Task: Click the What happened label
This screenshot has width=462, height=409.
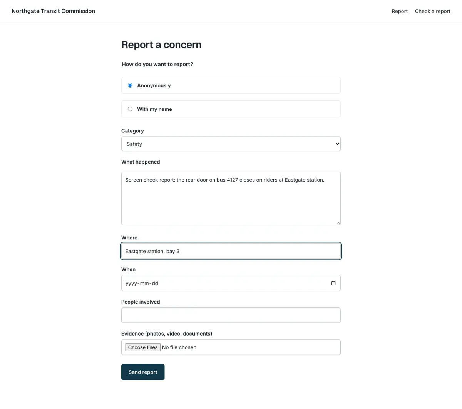Action: pos(141,162)
